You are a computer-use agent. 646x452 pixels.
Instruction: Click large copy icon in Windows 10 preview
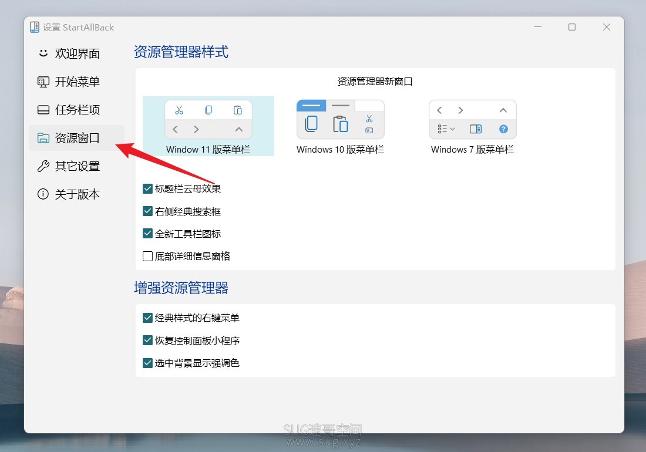[x=311, y=123]
